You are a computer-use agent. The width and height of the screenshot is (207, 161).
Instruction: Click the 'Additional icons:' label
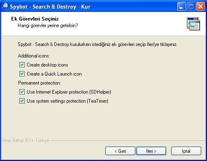[34, 56]
